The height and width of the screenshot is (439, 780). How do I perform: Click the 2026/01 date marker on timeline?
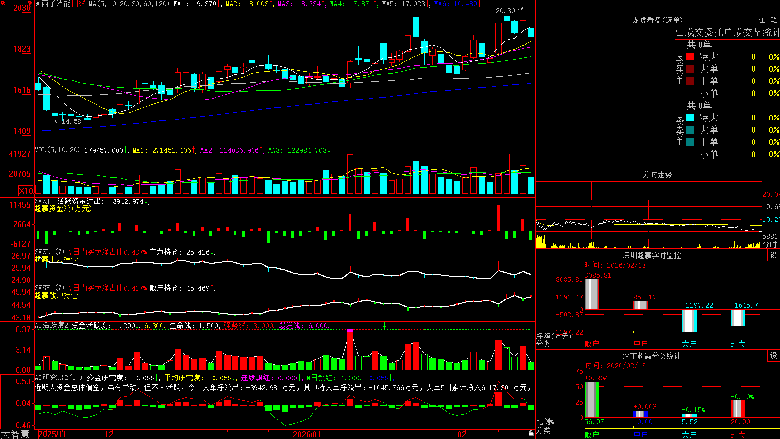coord(307,434)
